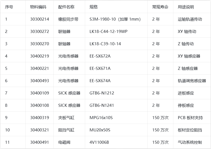Screen dimensions: 211x149
Task: Click the XY 轴感应器 cell
Action: (x=189, y=56)
